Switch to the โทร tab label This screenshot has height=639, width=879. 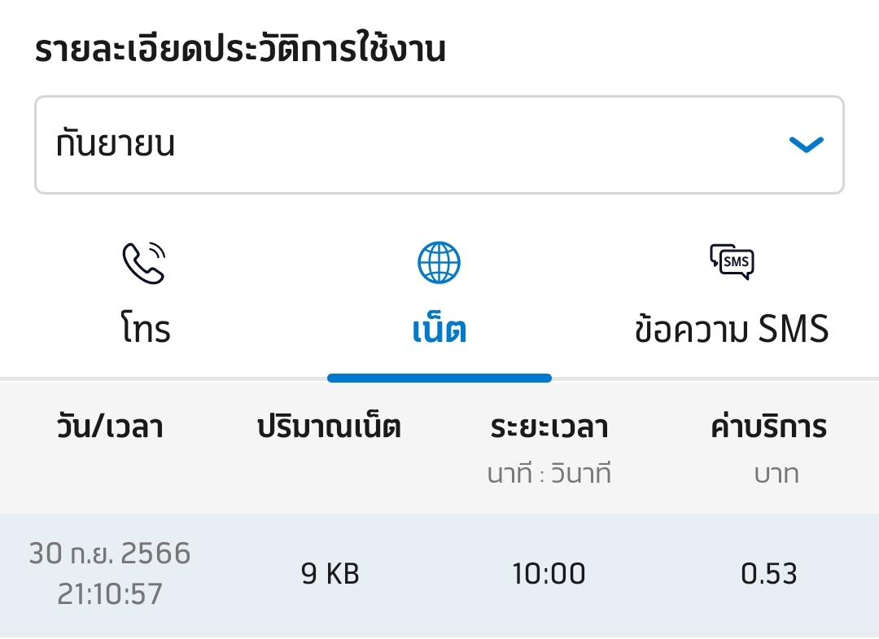(x=146, y=329)
